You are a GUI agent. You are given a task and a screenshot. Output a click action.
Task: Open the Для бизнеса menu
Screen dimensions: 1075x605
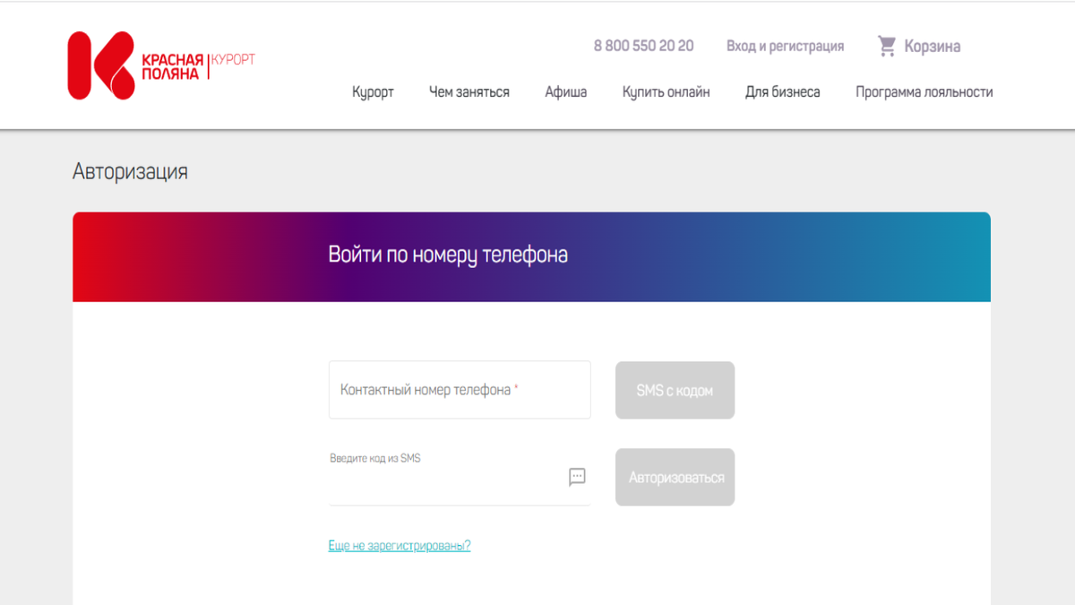coord(783,91)
